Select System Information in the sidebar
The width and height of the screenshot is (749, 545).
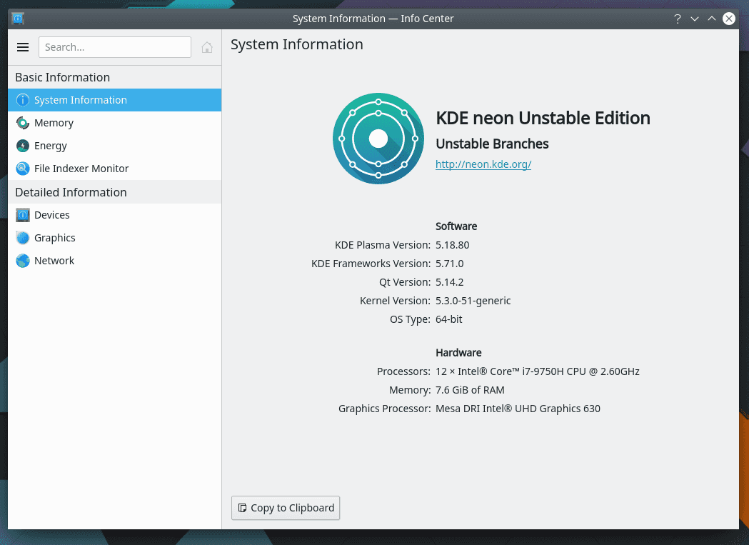coord(80,100)
